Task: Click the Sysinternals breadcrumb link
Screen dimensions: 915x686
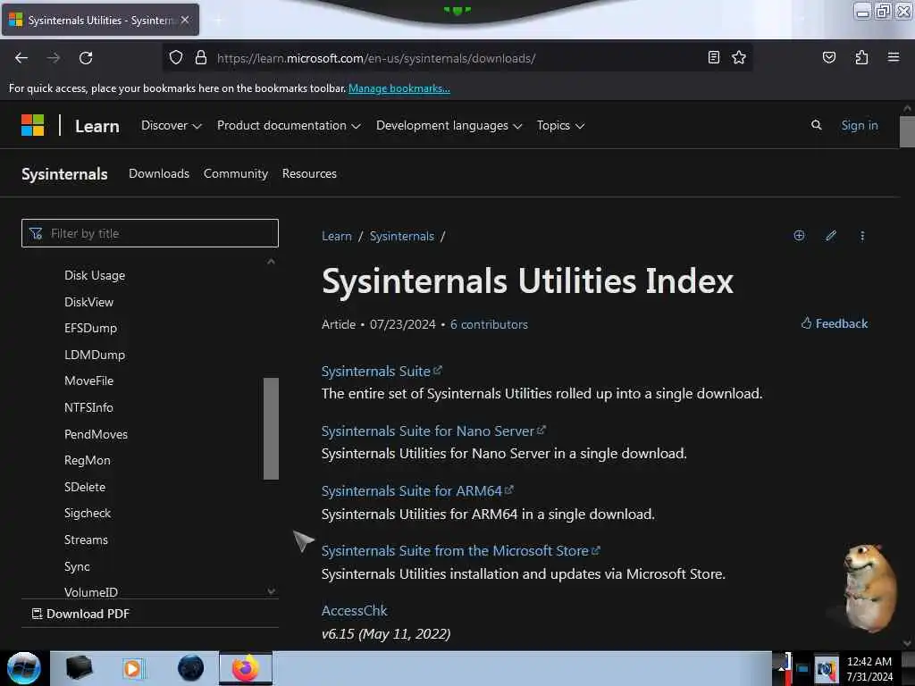Action: point(401,236)
